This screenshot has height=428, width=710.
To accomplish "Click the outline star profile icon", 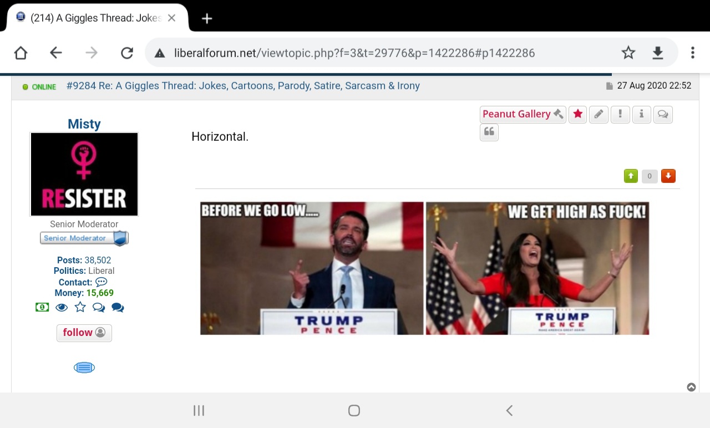I will [x=80, y=307].
